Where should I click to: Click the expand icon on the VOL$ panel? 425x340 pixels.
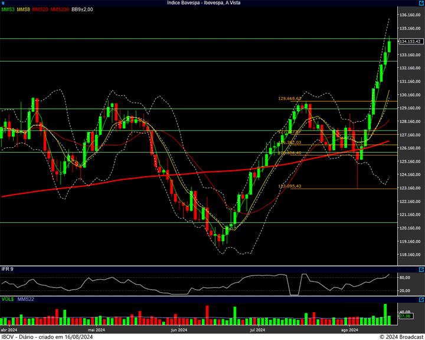[420, 300]
